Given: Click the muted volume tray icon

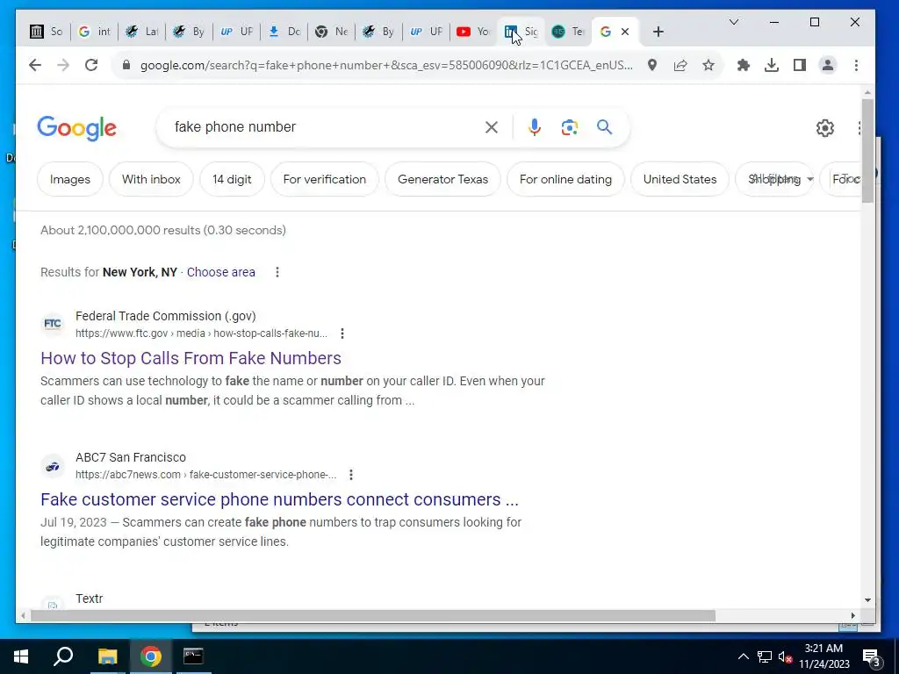Looking at the screenshot, I should (x=785, y=656).
